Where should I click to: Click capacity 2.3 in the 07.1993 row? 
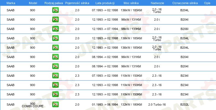point(77,76)
